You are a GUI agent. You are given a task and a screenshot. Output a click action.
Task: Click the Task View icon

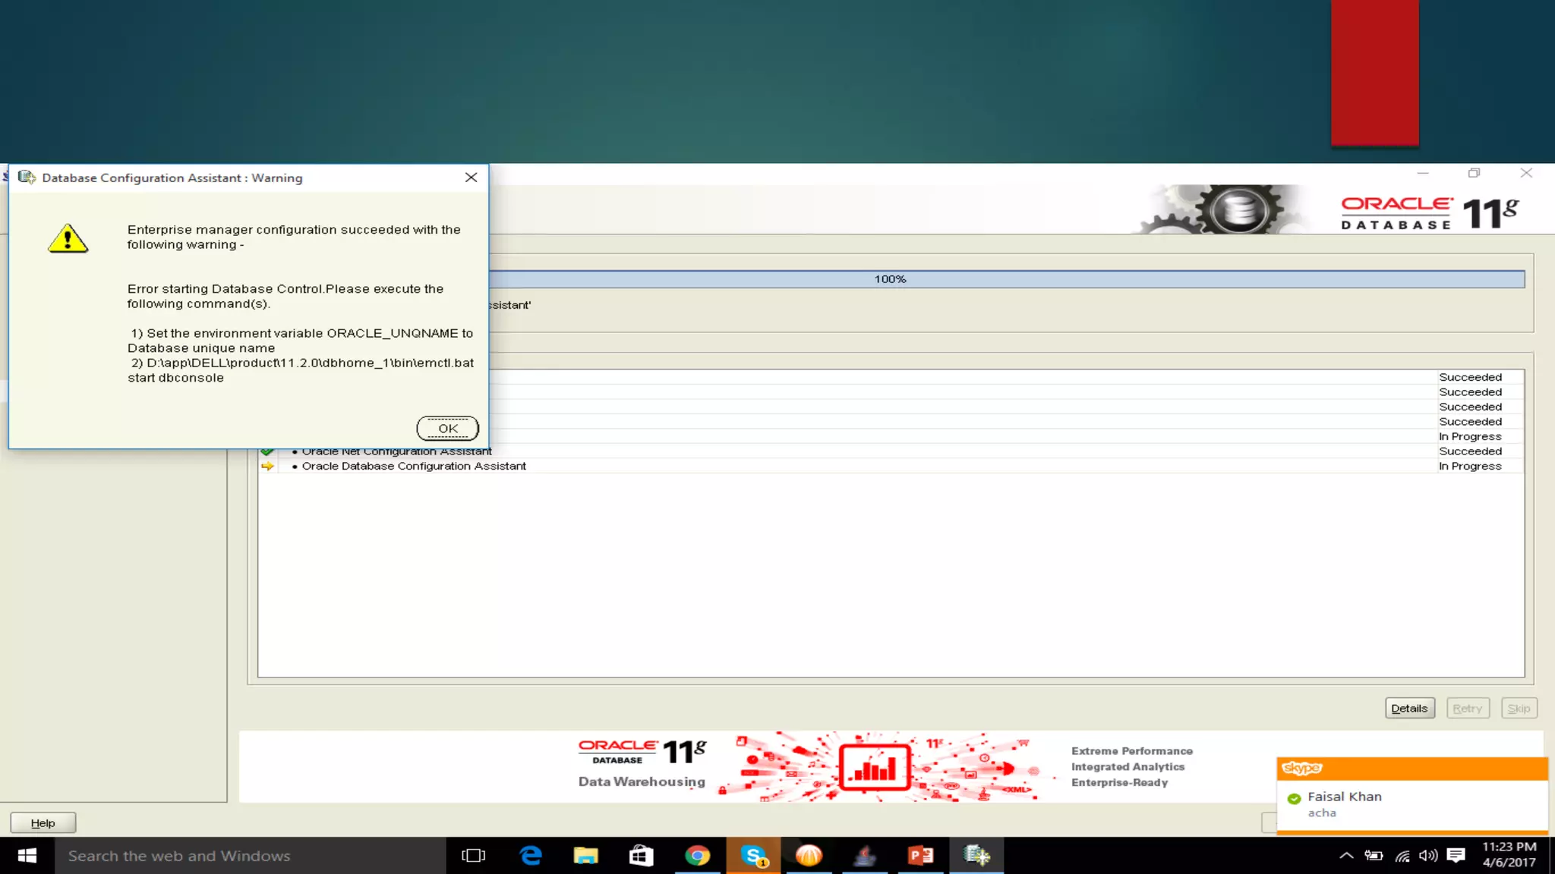(x=473, y=856)
